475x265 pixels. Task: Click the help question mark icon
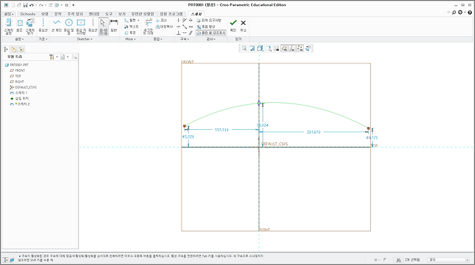tap(470, 13)
